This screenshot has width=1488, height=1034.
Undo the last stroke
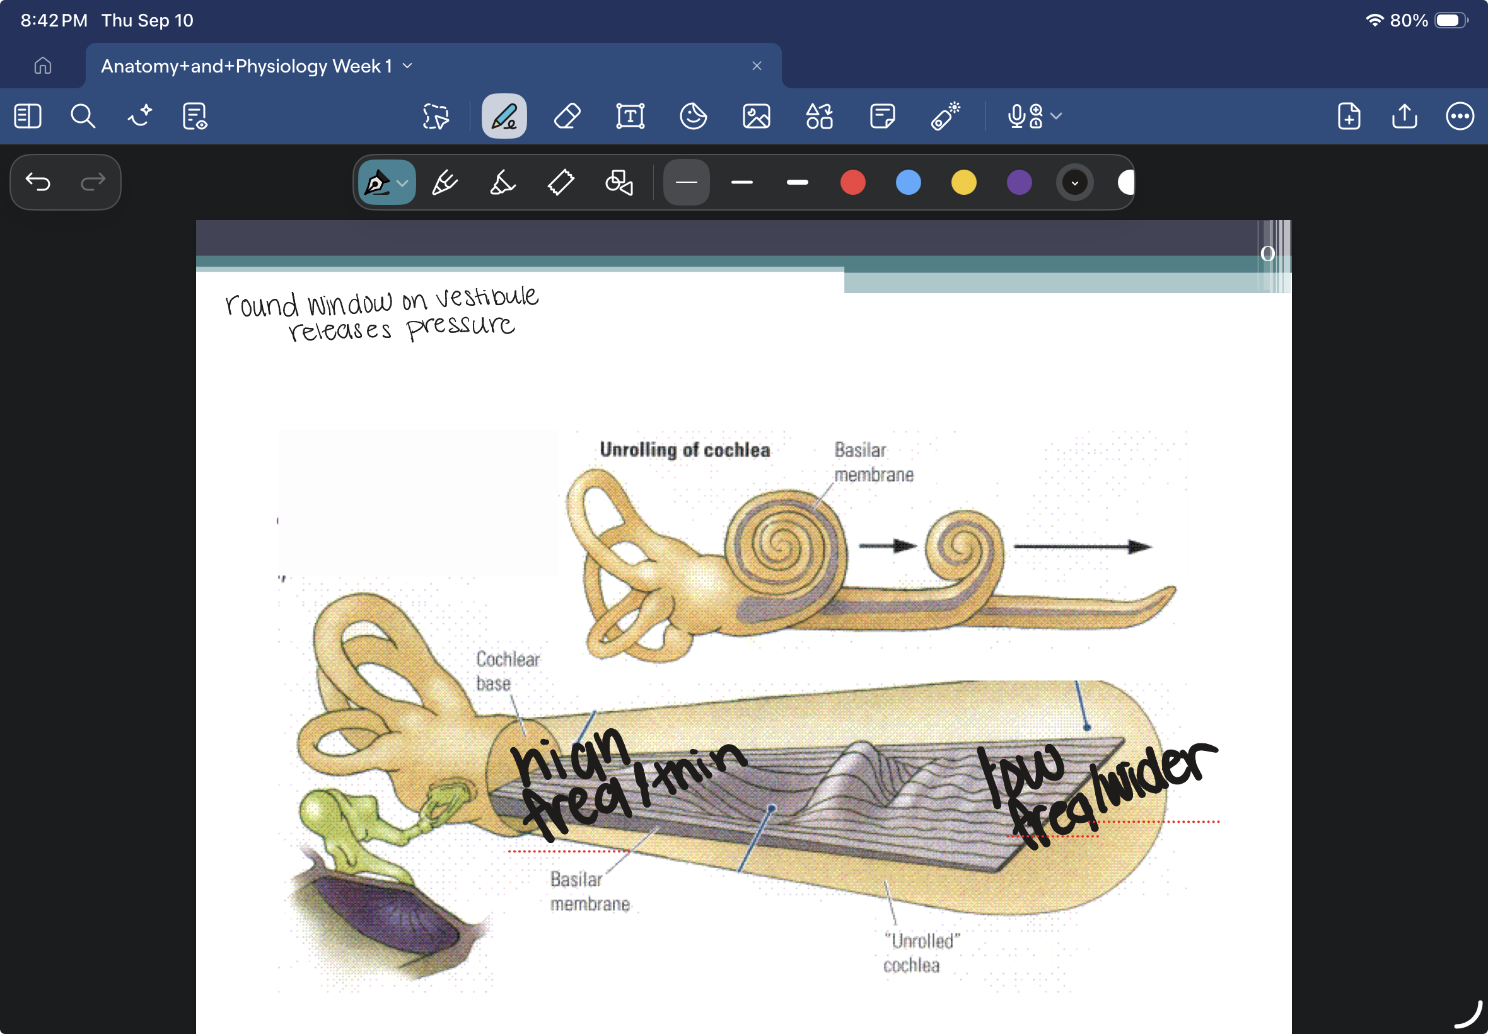click(x=38, y=182)
